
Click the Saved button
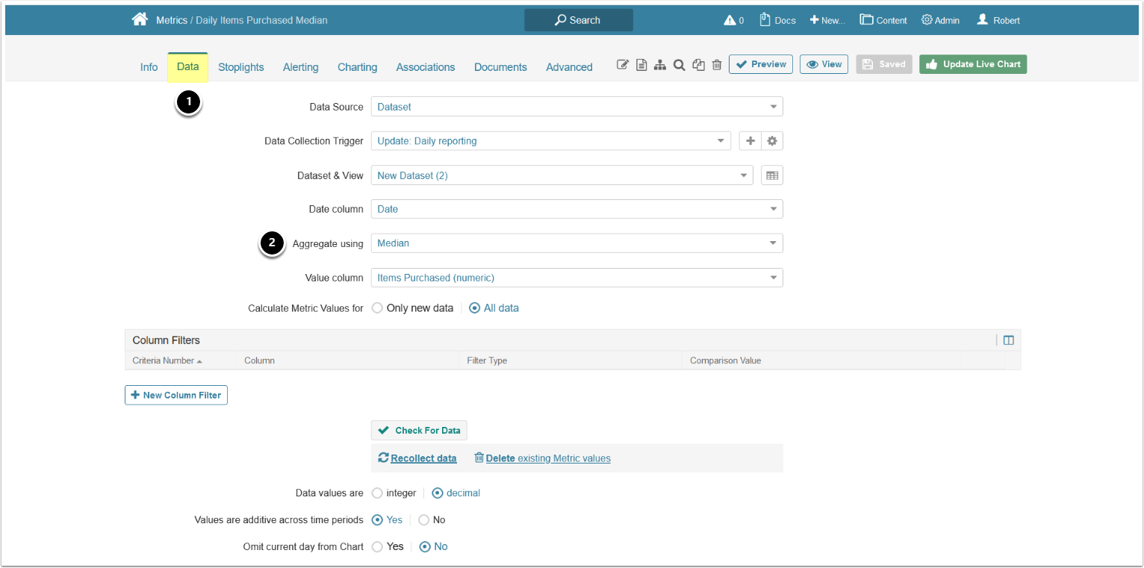(x=884, y=64)
